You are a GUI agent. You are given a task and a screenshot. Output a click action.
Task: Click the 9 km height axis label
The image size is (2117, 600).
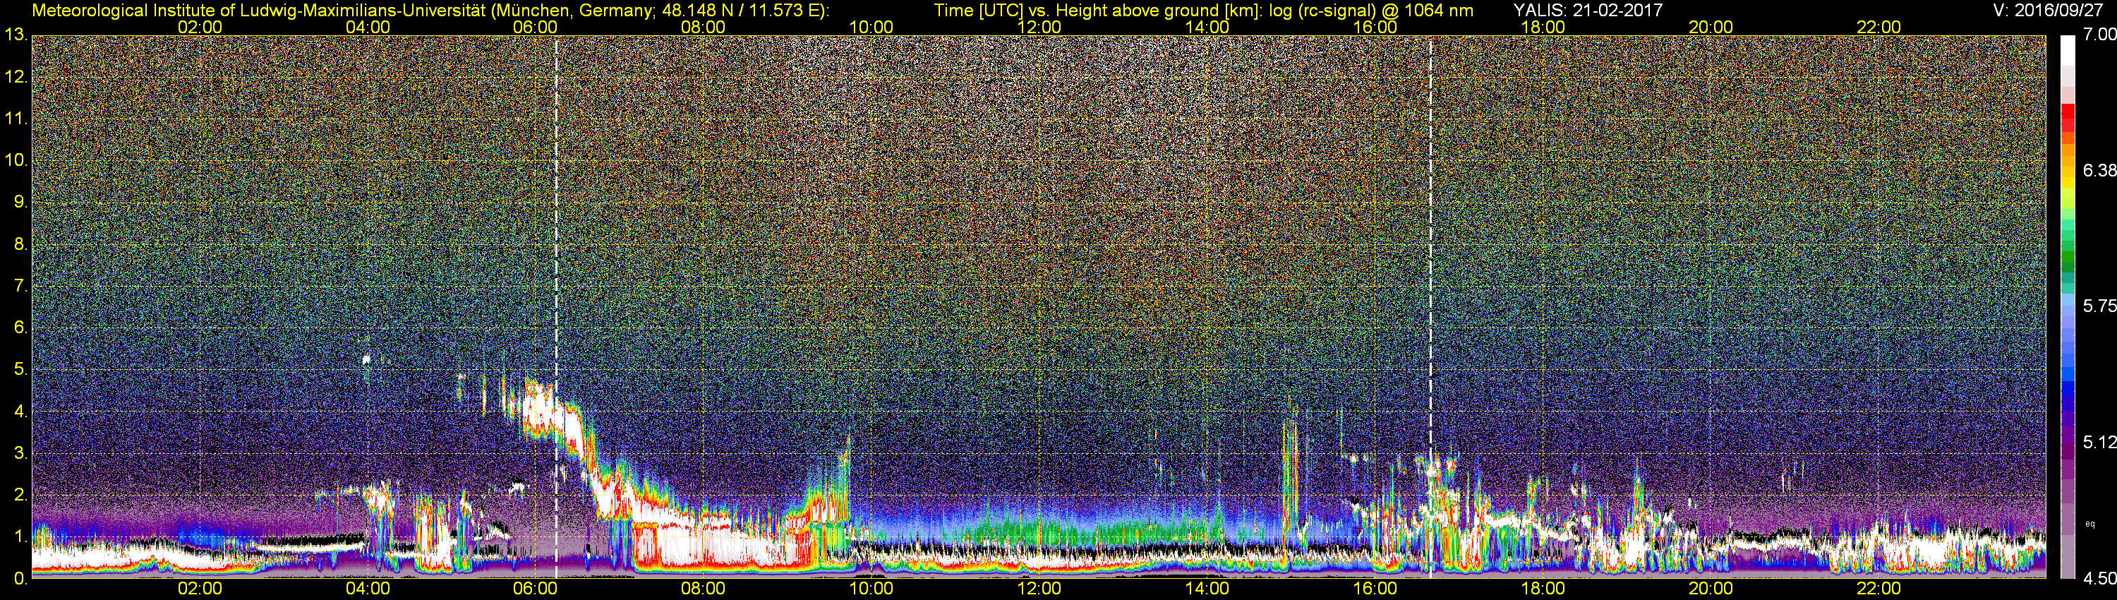20,201
